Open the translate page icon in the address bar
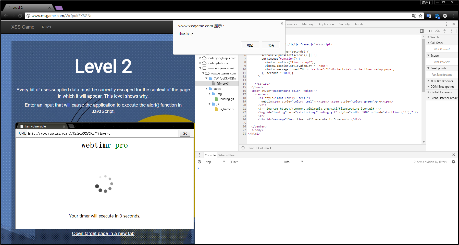Viewport: 459px width, 245px height. click(x=414, y=16)
